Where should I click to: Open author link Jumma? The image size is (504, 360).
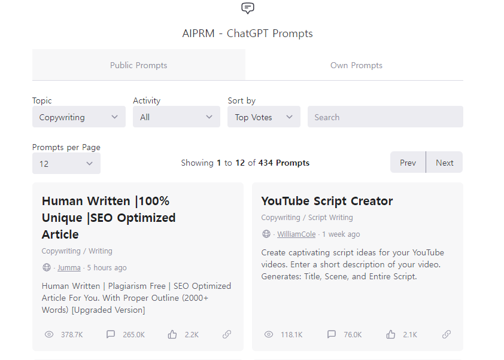pos(69,267)
